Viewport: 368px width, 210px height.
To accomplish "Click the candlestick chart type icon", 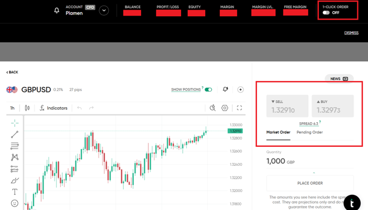I will (x=27, y=108).
